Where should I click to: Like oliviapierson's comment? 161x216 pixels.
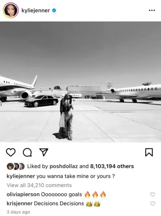pyautogui.click(x=153, y=194)
